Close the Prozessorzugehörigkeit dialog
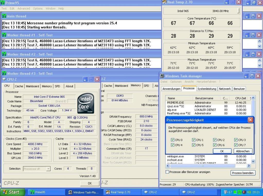The image size is (263, 196). click(x=250, y=120)
